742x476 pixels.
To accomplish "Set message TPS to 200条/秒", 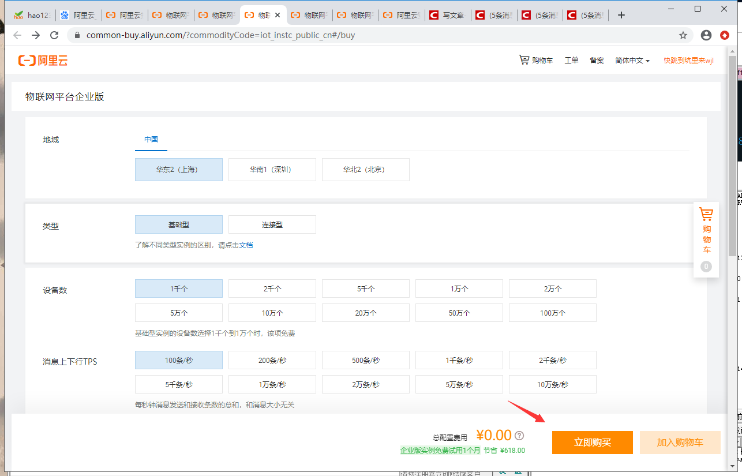I will point(272,360).
